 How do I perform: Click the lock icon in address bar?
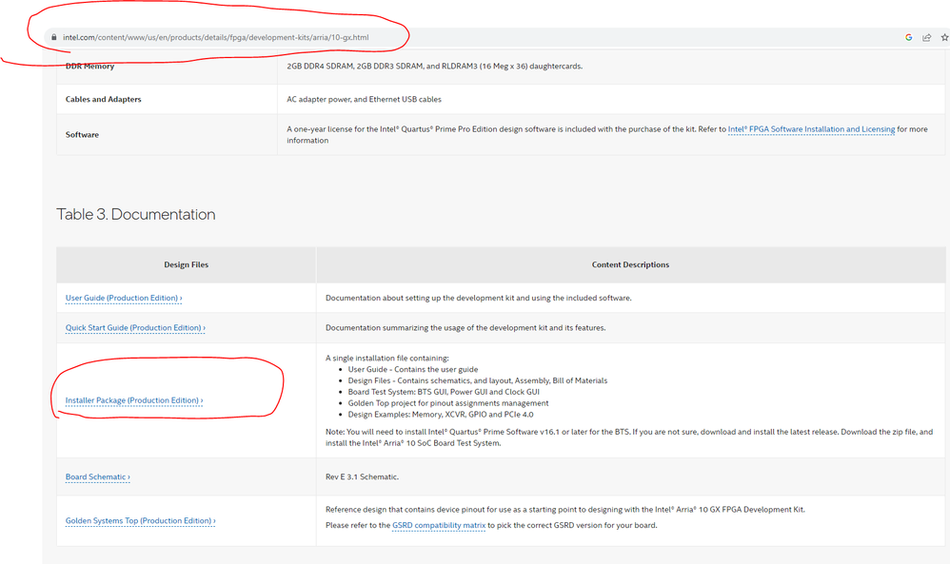54,37
